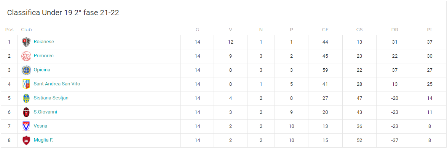Click the DR goal difference column header
This screenshot has width=447, height=148.
(395, 30)
